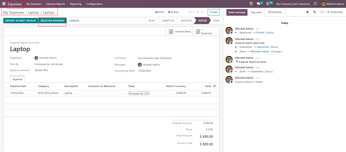Open the followers count person icon

(x=322, y=12)
